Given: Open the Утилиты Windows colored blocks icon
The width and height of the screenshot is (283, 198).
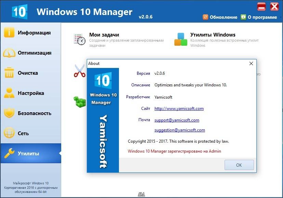Looking at the screenshot, I should (181, 39).
